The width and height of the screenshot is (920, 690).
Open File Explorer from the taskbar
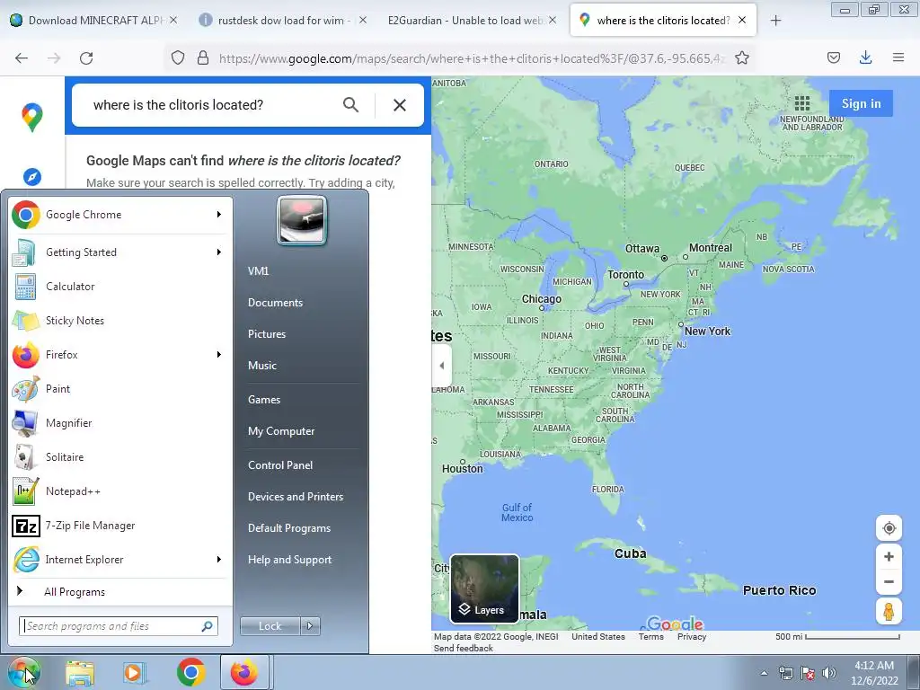pos(80,672)
